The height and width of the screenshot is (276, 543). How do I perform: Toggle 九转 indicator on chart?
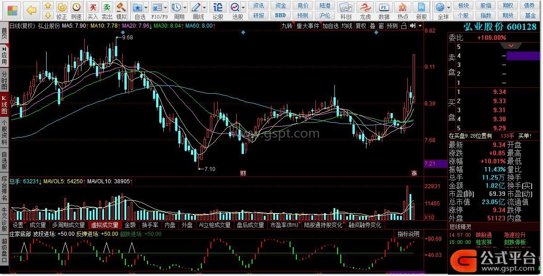point(287,26)
